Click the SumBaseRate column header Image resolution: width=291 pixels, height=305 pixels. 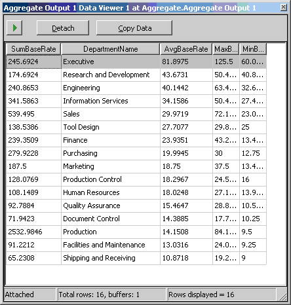tap(33, 49)
